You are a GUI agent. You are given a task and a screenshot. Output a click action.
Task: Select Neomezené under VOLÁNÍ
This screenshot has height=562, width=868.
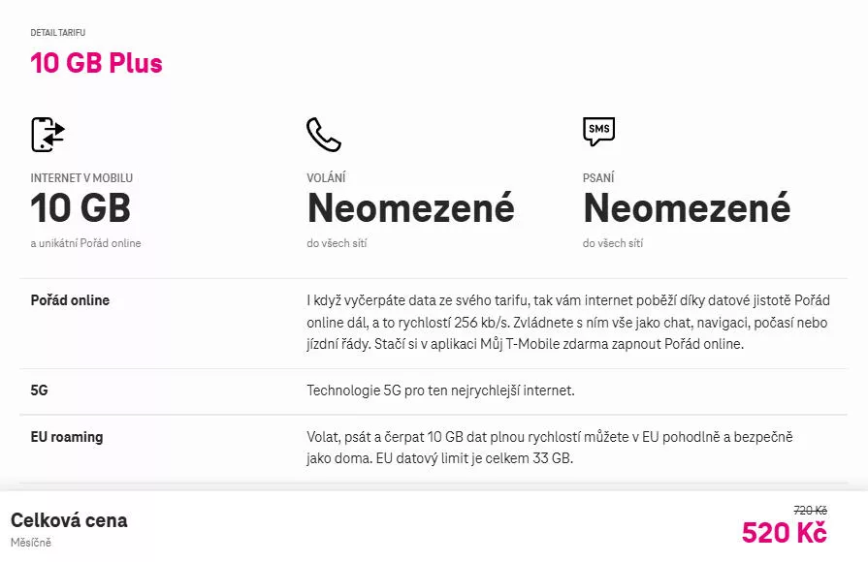point(411,208)
